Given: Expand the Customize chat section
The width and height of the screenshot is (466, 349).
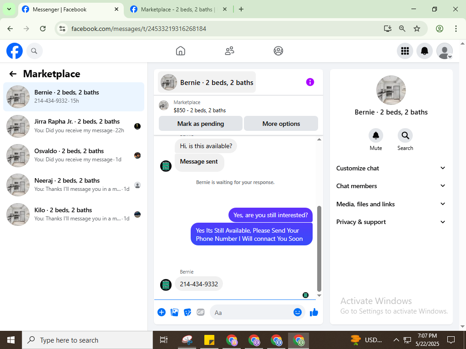Looking at the screenshot, I should click(391, 168).
